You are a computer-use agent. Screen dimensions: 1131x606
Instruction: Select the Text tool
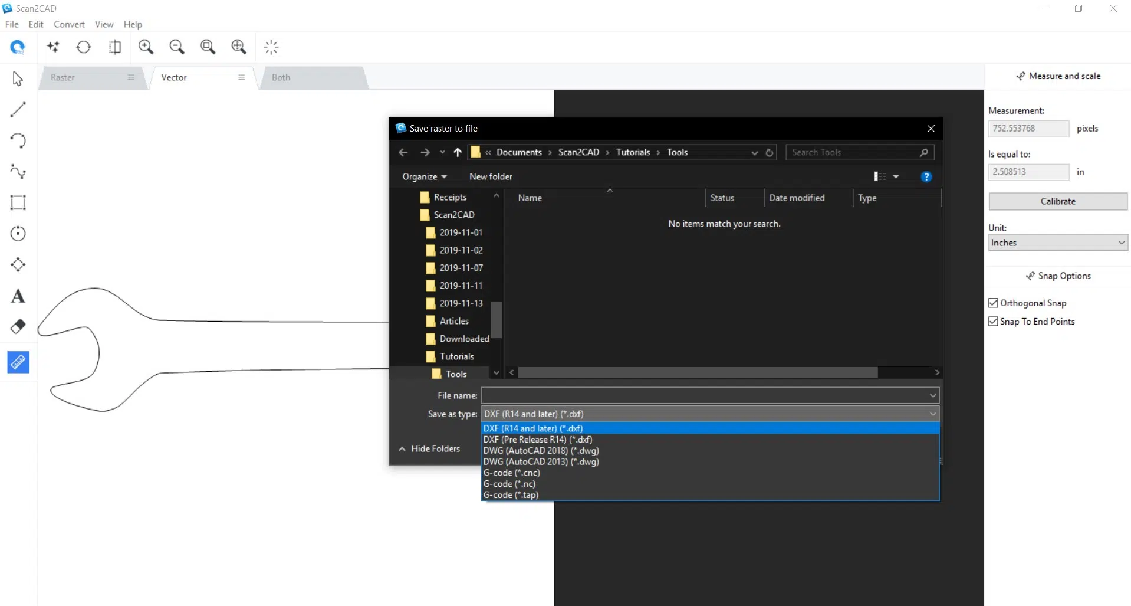[18, 296]
